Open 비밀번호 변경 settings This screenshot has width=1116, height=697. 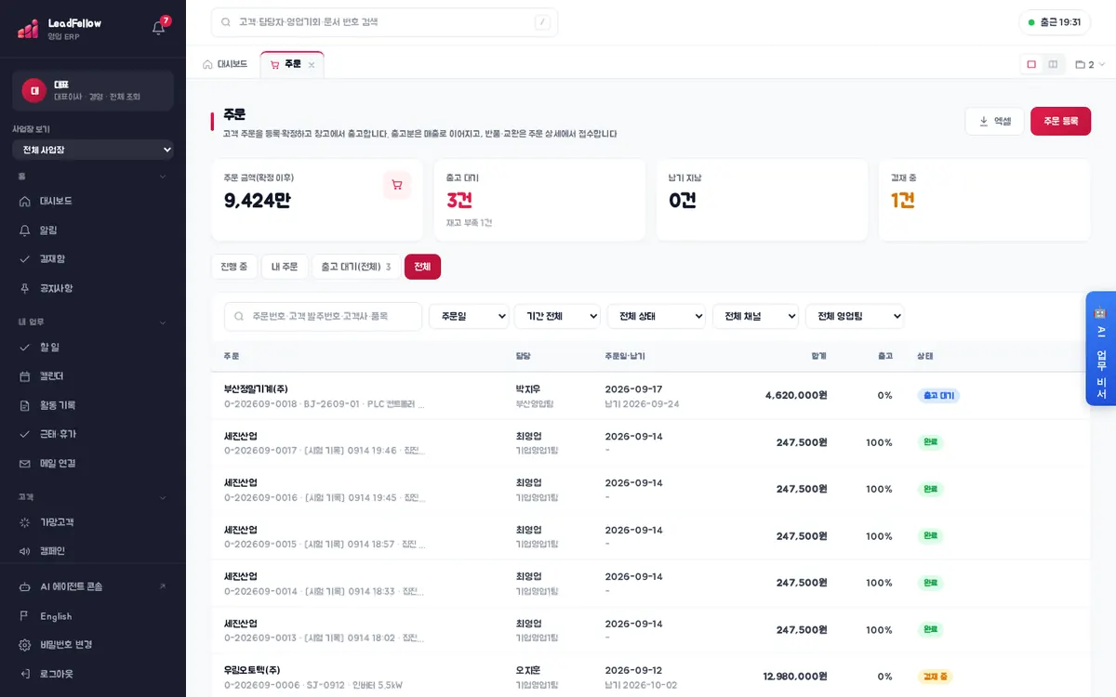coord(93,645)
